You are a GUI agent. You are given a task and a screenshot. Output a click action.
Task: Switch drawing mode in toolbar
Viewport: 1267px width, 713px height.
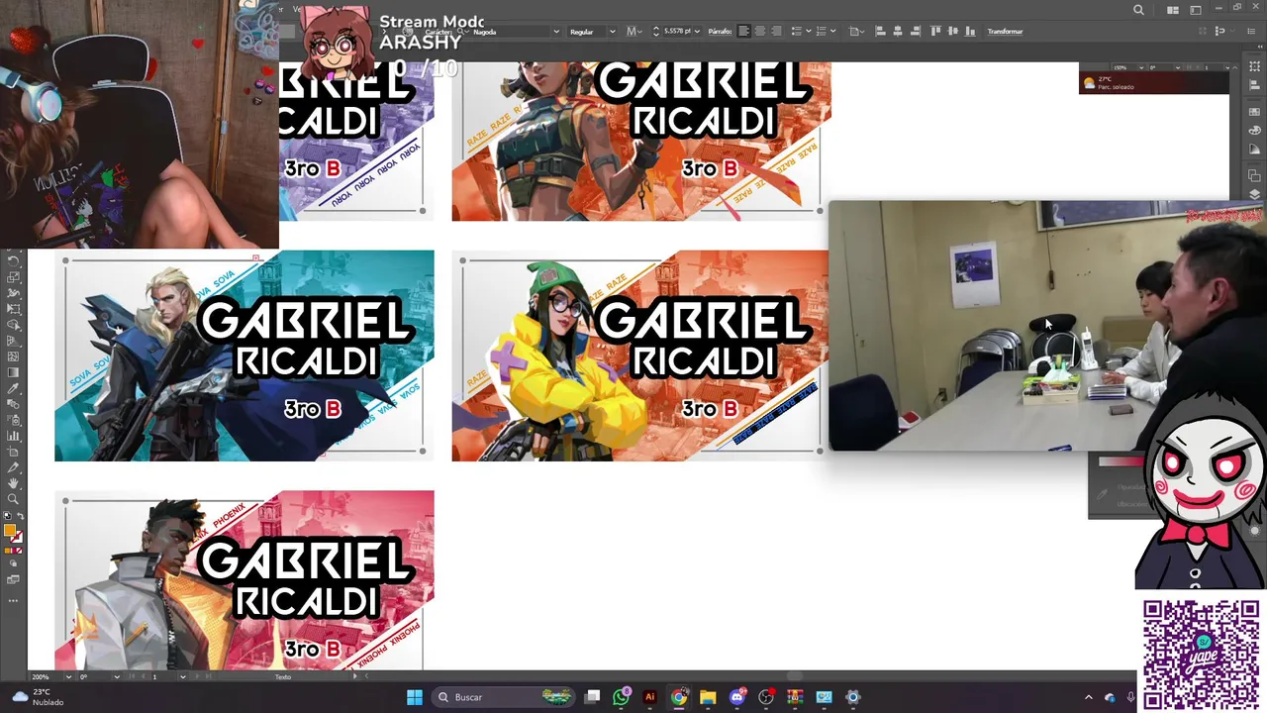coord(13,563)
